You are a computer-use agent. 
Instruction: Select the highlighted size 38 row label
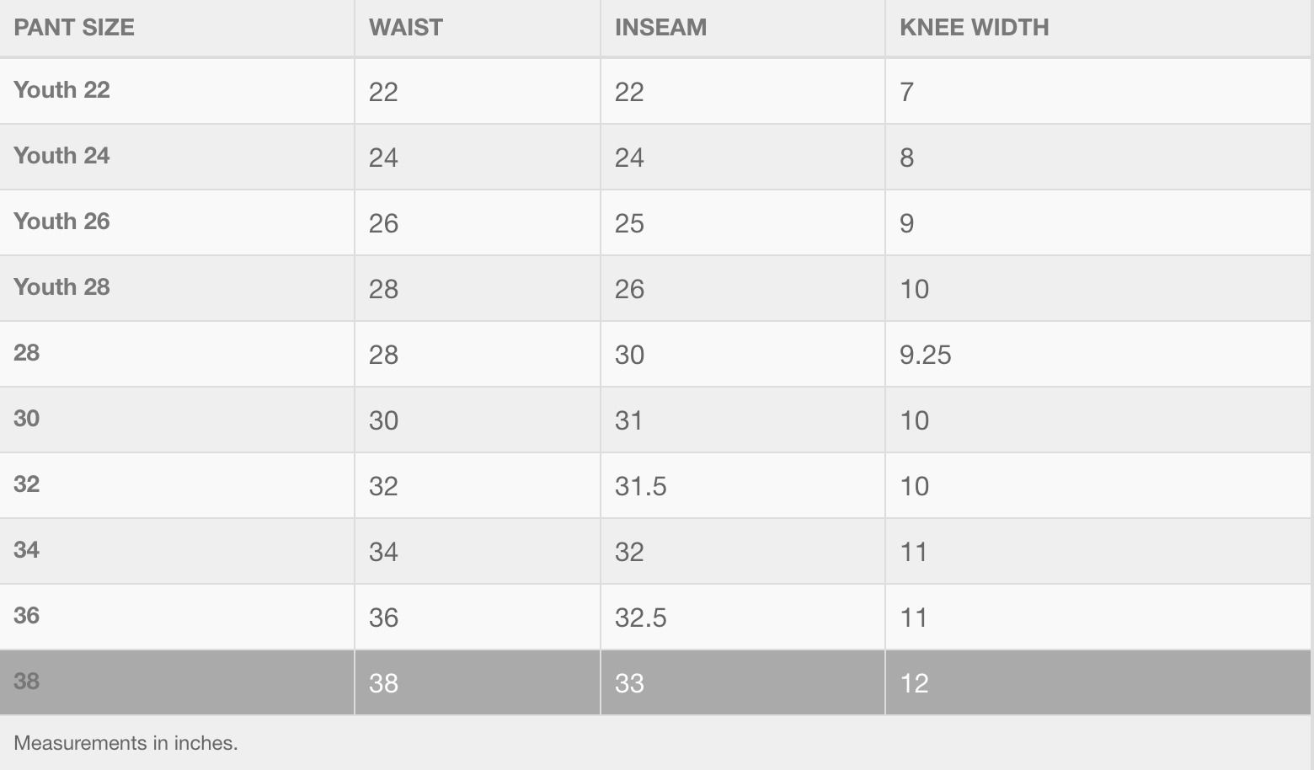[27, 682]
